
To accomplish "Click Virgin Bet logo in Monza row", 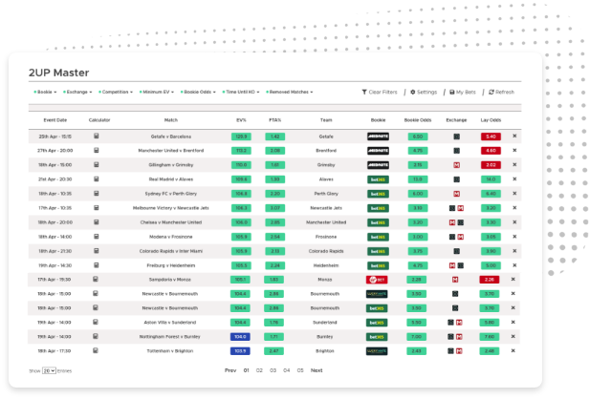I will (x=377, y=280).
